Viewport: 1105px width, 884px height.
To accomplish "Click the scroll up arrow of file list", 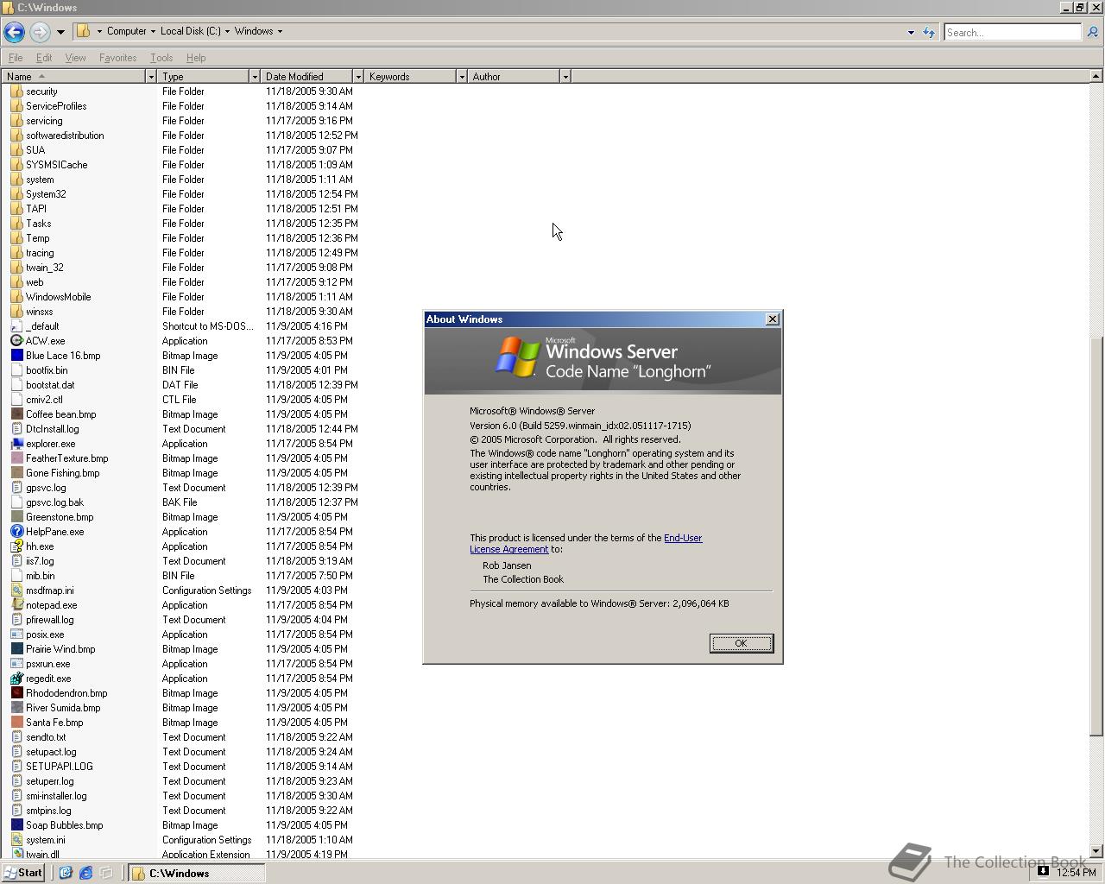I will tap(1096, 77).
